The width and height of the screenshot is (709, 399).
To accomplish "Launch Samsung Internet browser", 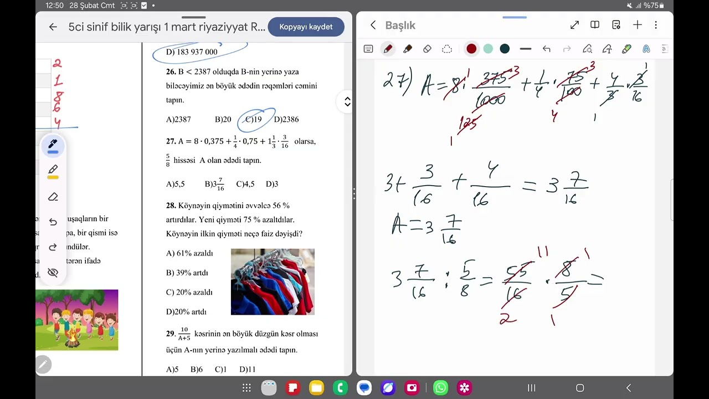I will [388, 388].
